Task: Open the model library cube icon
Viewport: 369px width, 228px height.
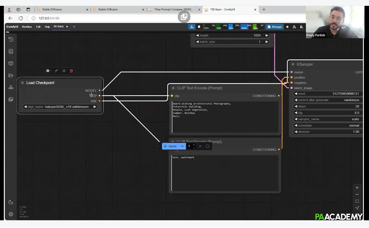Action: 11,63
